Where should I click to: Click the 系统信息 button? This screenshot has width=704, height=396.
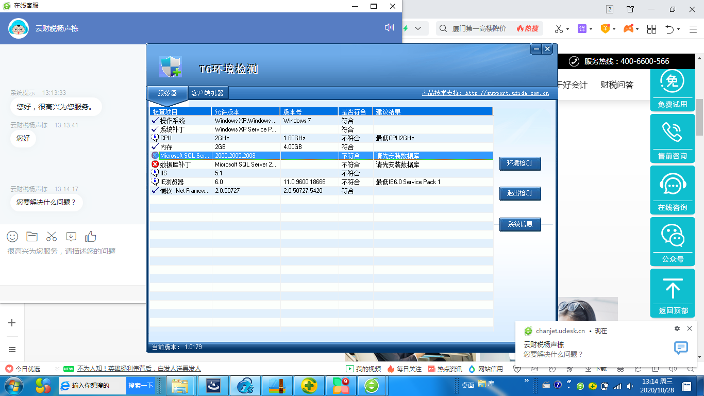point(519,224)
